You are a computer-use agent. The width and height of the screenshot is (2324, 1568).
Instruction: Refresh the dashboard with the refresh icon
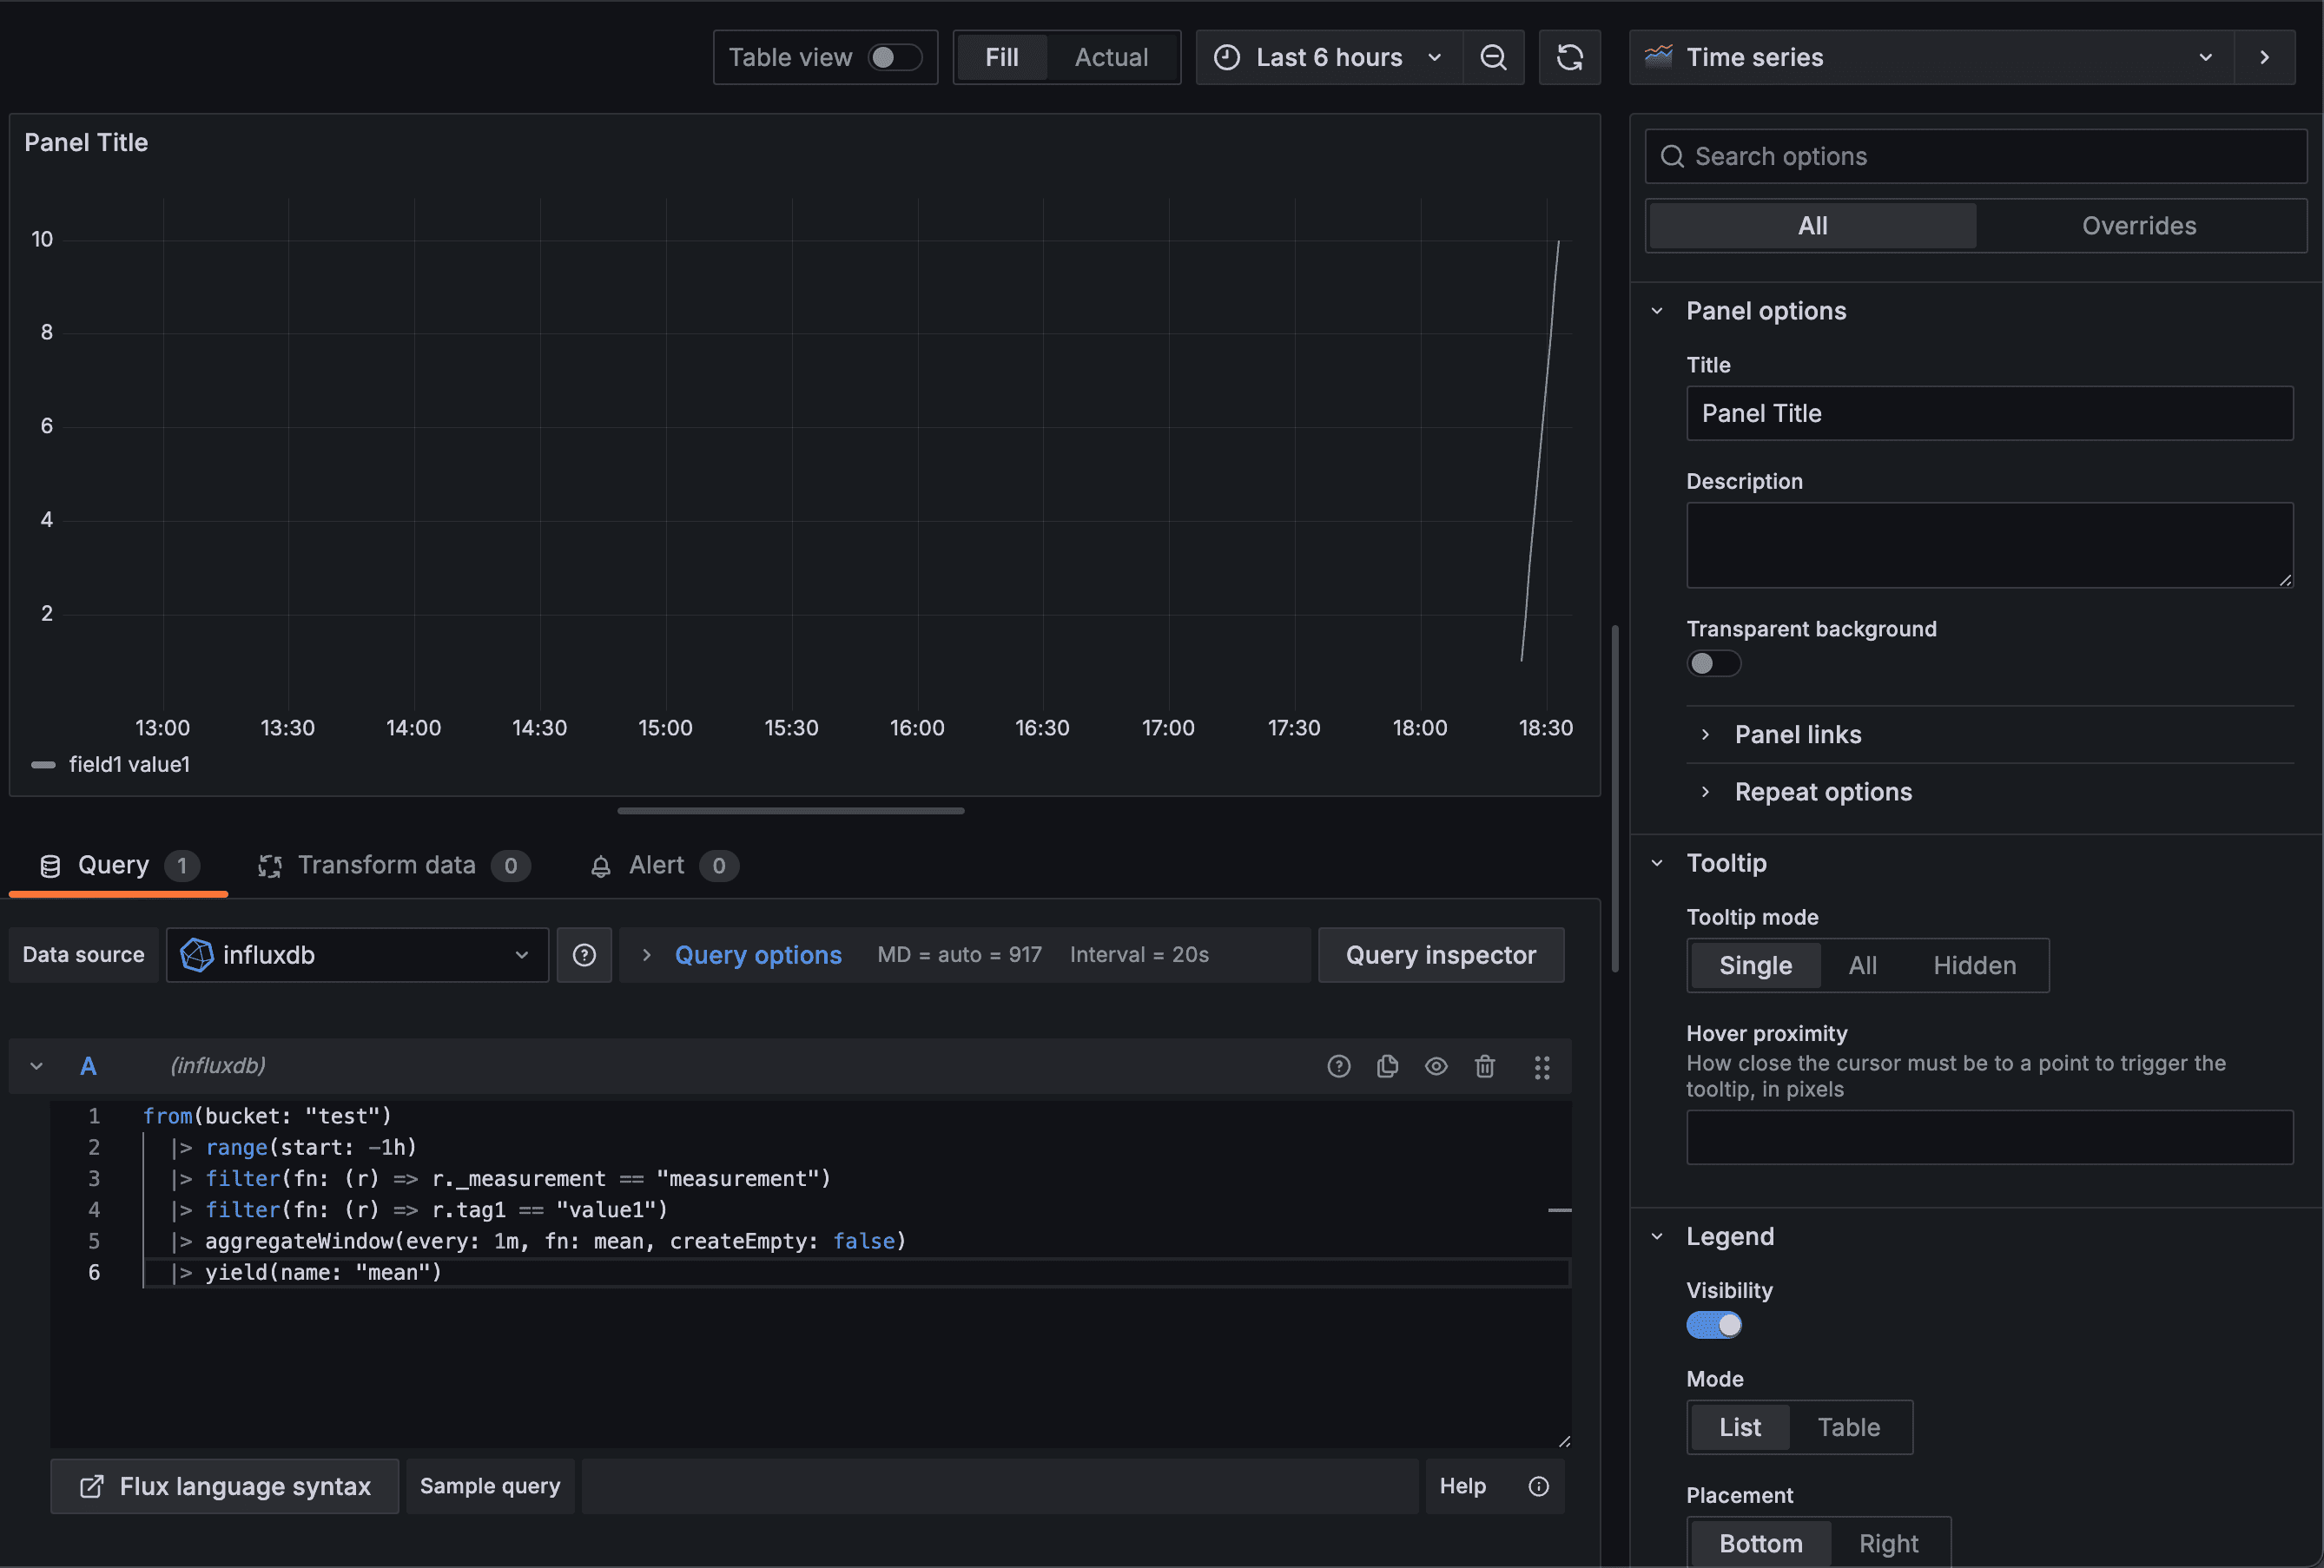(x=1569, y=58)
